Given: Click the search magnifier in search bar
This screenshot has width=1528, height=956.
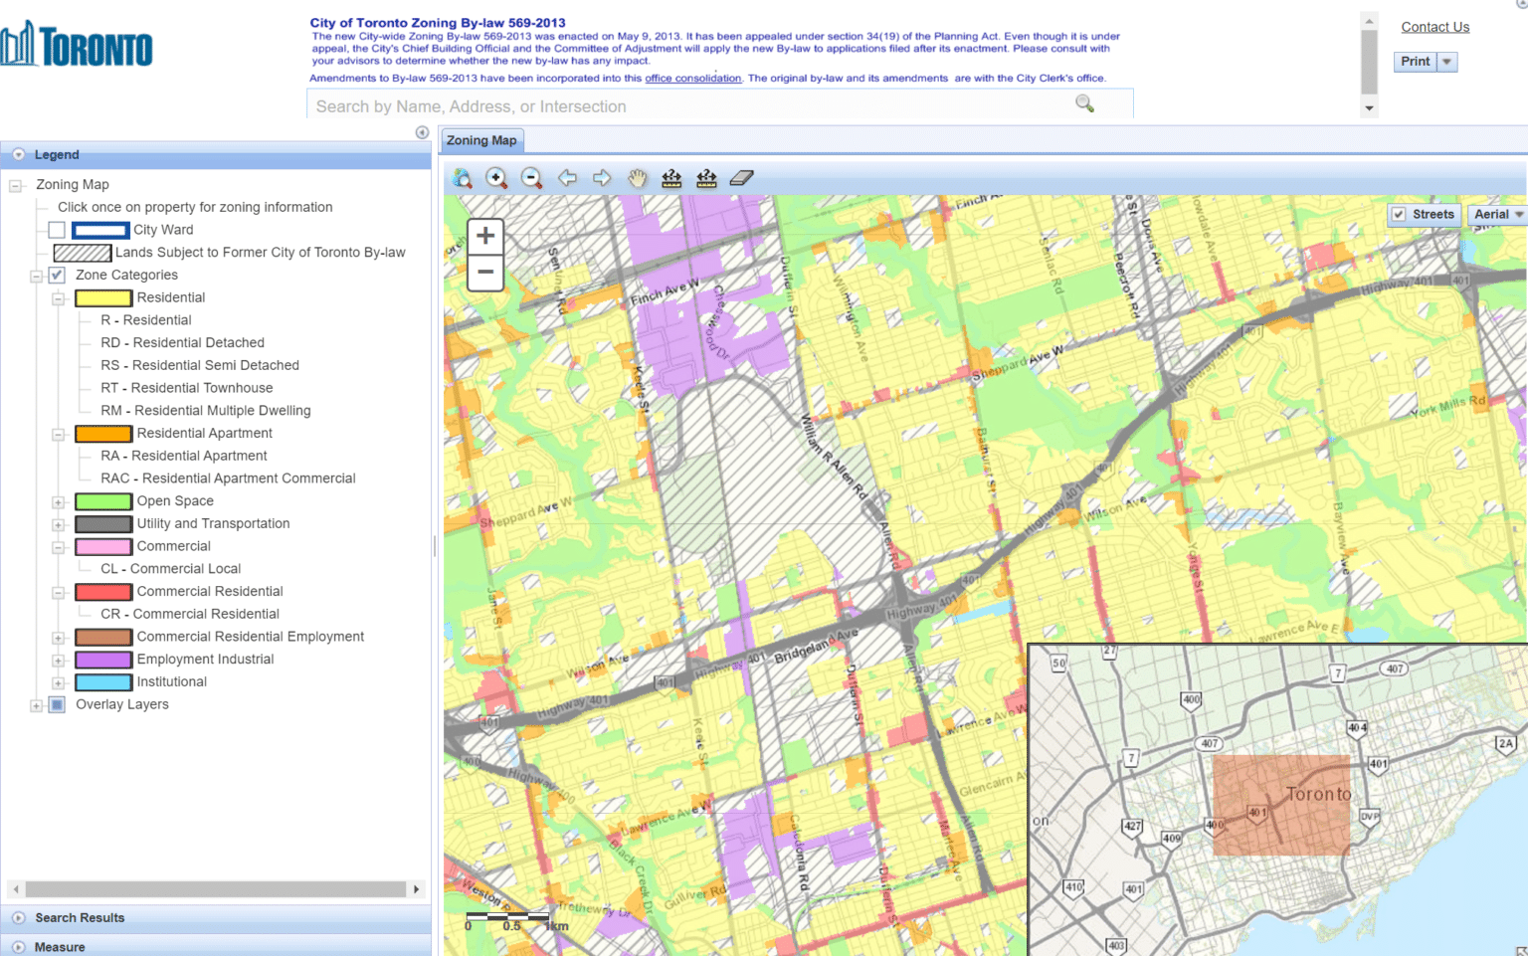Looking at the screenshot, I should tap(1084, 103).
